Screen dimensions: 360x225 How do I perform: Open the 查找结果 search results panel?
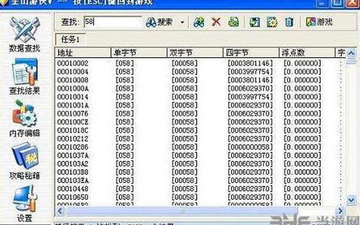[x=25, y=77]
